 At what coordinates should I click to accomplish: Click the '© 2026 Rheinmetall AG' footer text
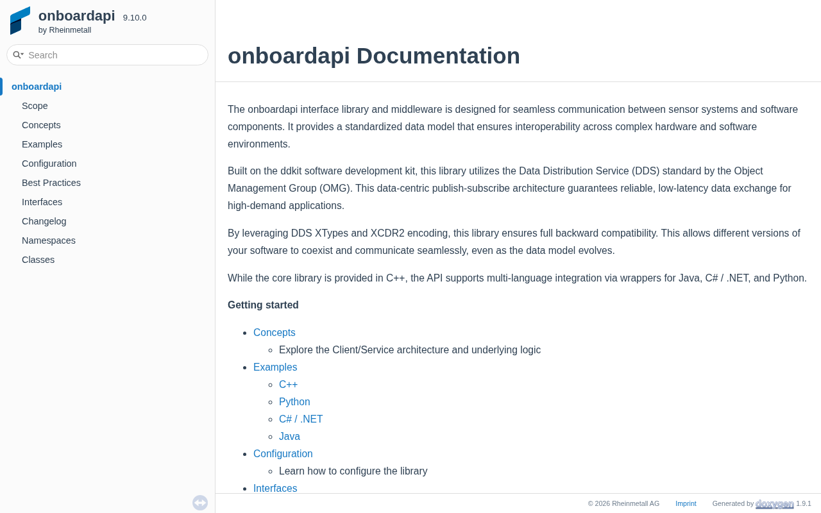pos(623,503)
